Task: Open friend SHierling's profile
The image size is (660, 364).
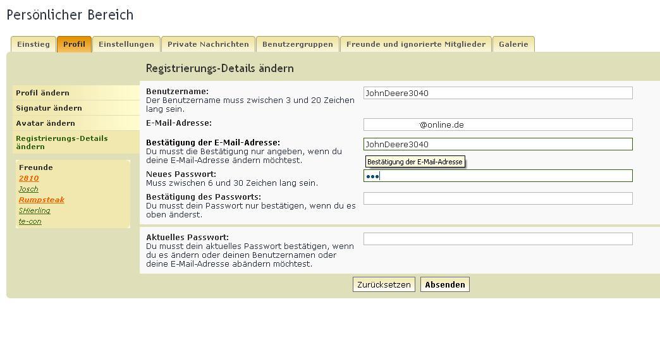Action: [35, 210]
